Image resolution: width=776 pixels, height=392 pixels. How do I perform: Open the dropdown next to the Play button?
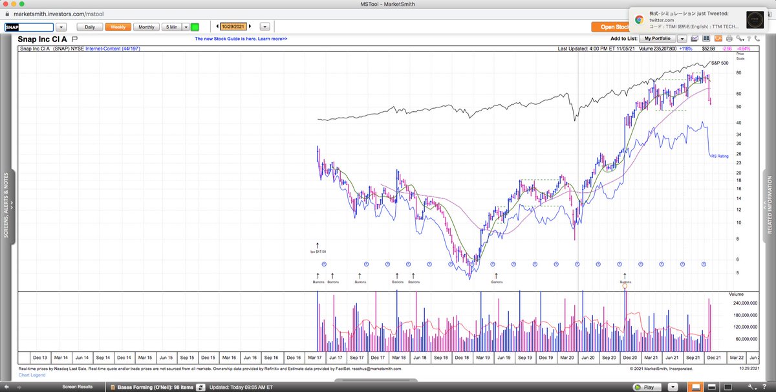pyautogui.click(x=673, y=387)
